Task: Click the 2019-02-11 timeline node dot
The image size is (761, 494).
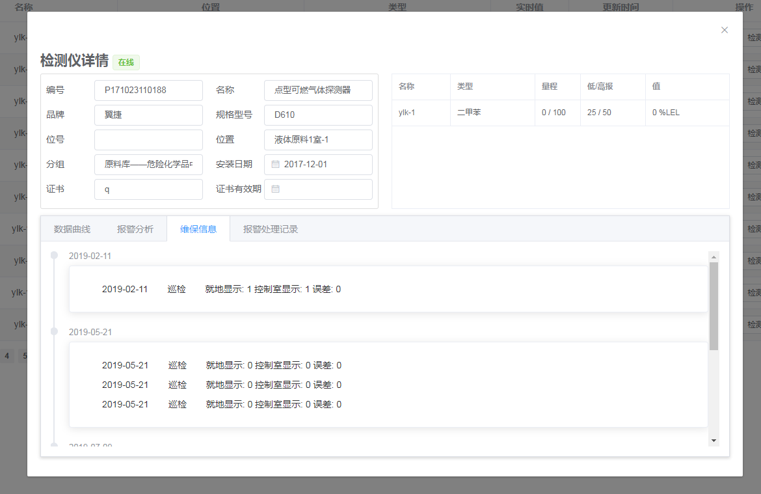Action: click(x=55, y=255)
